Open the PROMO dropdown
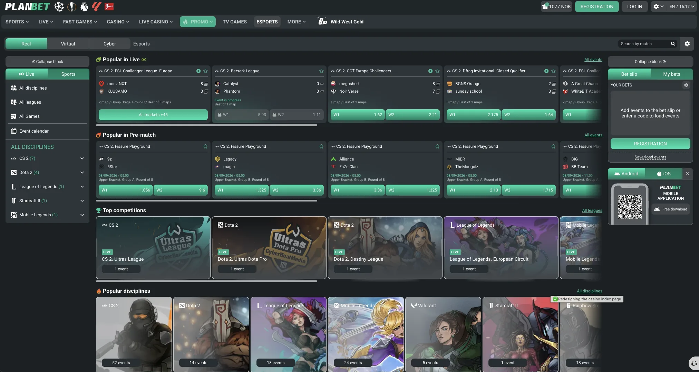Screen dimensions: 699x372 (198, 22)
